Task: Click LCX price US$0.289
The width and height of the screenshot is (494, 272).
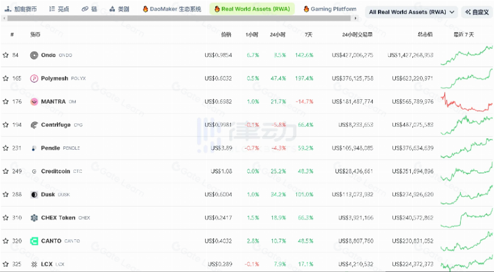Action: tap(220, 265)
